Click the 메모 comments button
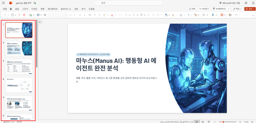256x123 pixels. (192, 9)
